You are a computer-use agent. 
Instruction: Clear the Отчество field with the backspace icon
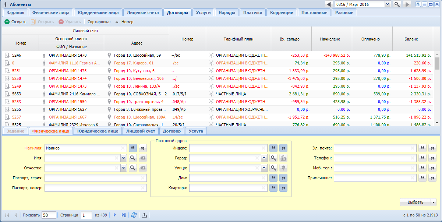pyautogui.click(x=142, y=168)
